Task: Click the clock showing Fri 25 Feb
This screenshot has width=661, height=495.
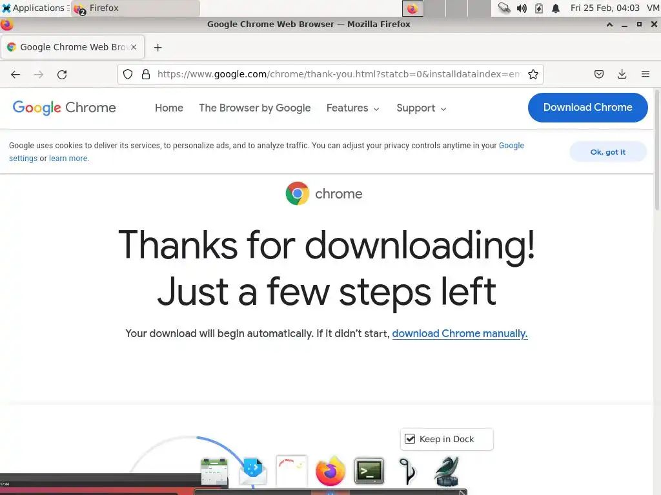Action: [x=604, y=8]
